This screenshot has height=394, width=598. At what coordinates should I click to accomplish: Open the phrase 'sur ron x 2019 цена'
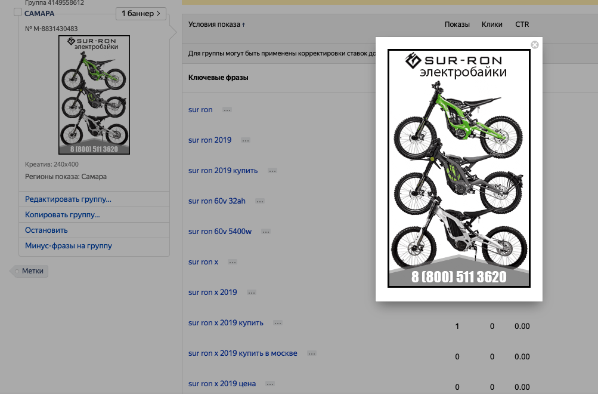pyautogui.click(x=222, y=384)
